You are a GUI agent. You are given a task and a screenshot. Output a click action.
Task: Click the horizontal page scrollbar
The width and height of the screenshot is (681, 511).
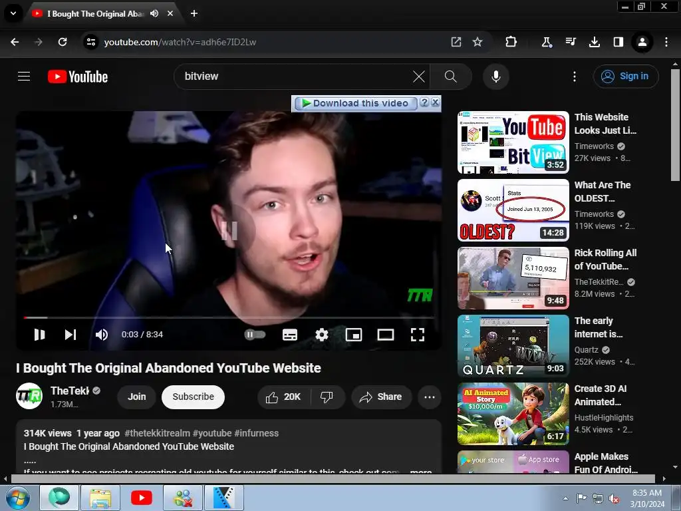333,479
